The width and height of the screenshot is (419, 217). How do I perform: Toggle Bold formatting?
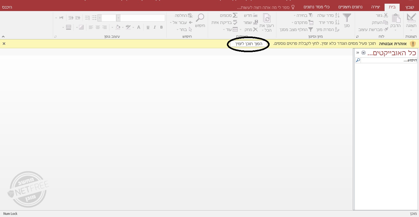[161, 27]
